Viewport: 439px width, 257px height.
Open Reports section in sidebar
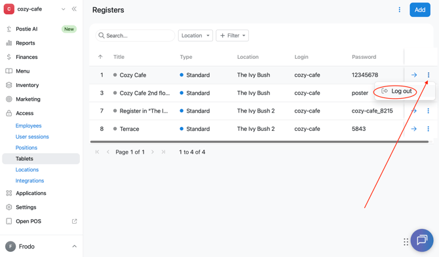pos(26,43)
